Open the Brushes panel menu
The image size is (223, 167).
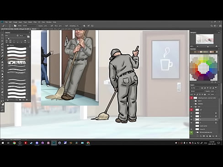tap(30, 32)
